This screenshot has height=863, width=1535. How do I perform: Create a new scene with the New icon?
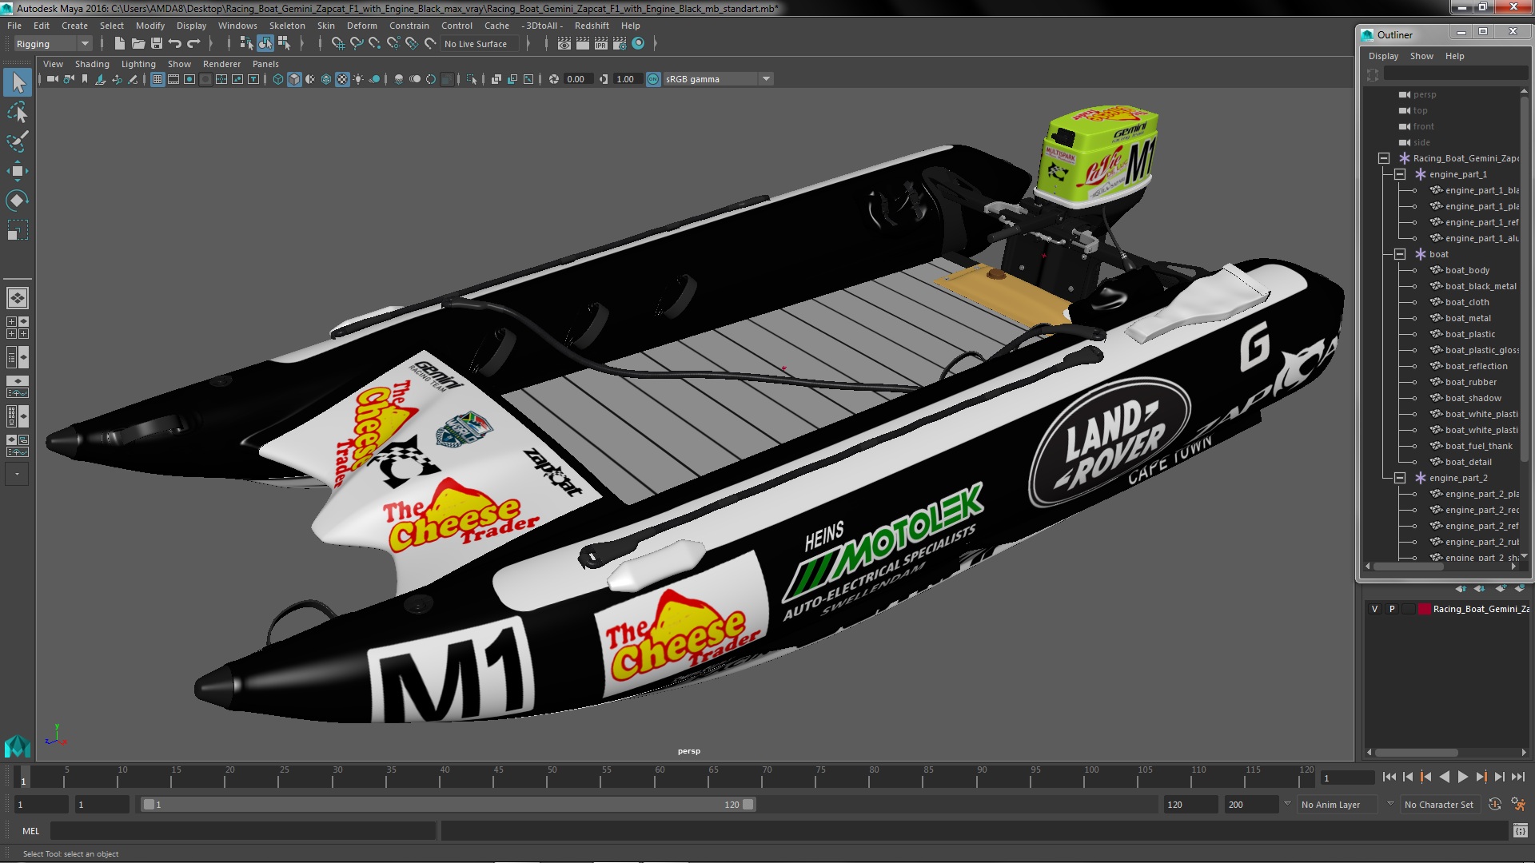(x=120, y=44)
